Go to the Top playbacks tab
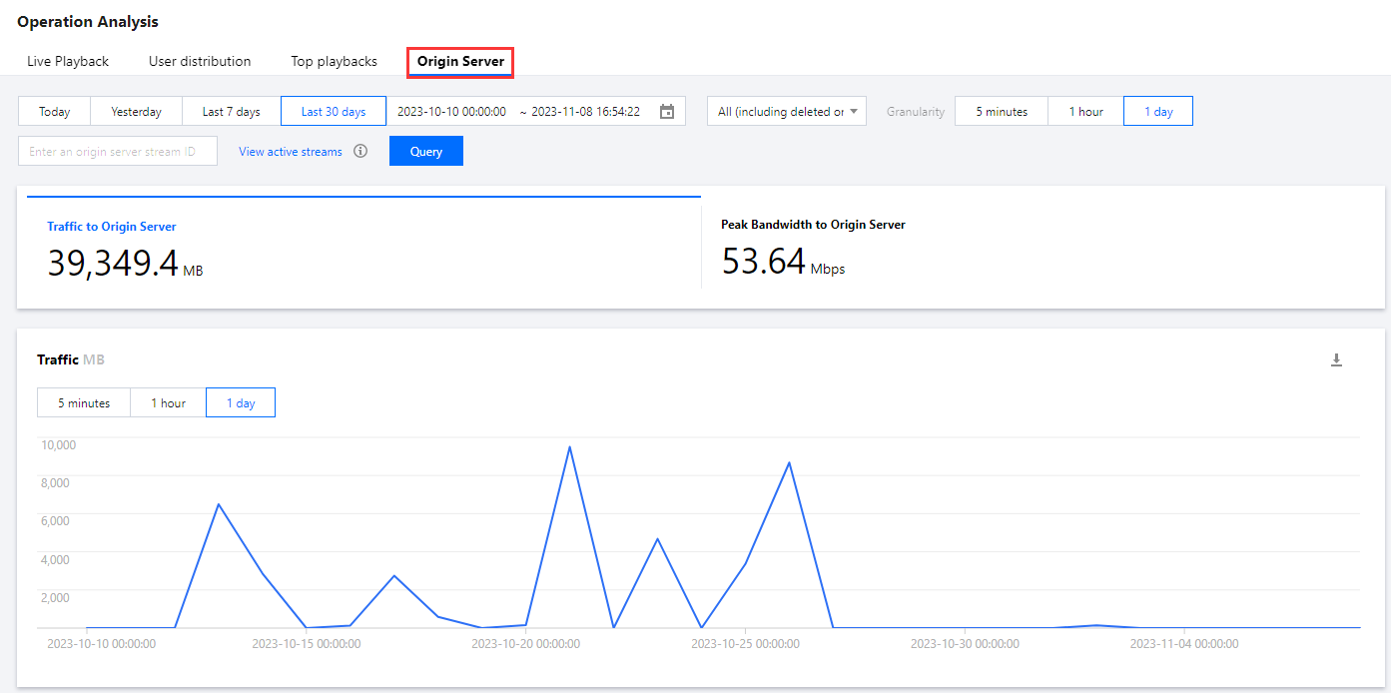Screen dimensions: 1391x693 (335, 61)
